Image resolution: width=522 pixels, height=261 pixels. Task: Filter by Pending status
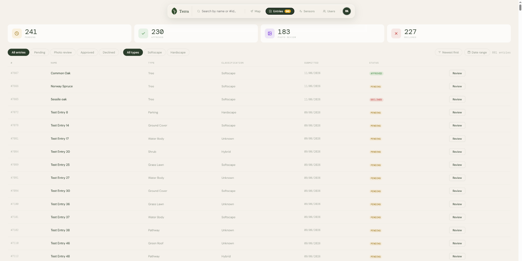click(x=40, y=52)
